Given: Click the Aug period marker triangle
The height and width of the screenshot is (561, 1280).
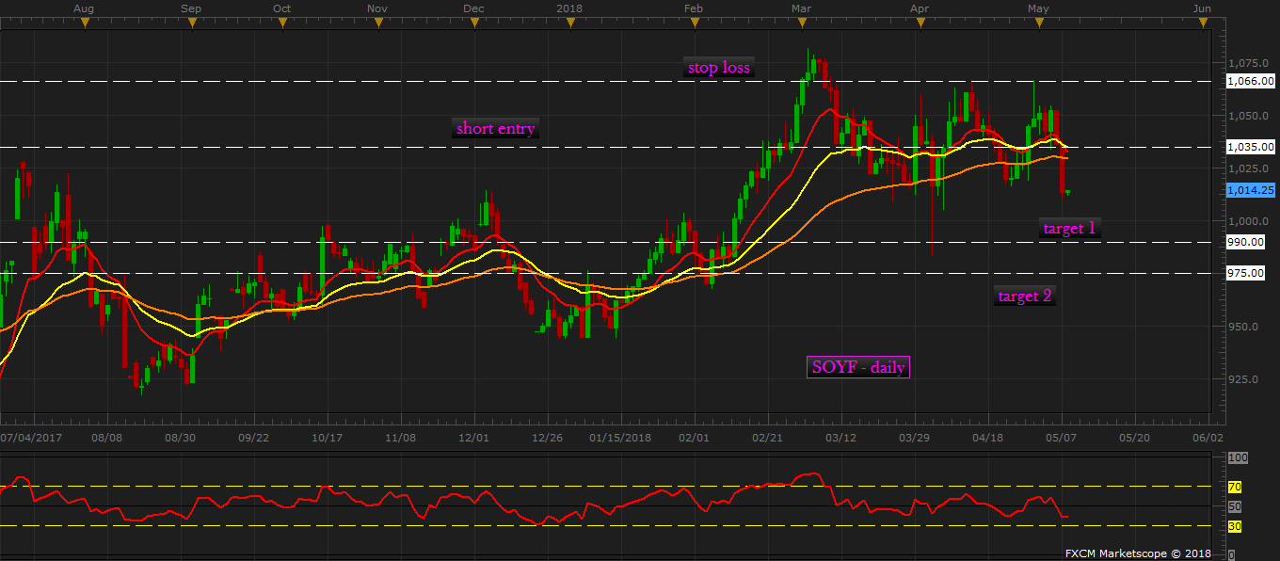Looking at the screenshot, I should click(x=85, y=23).
